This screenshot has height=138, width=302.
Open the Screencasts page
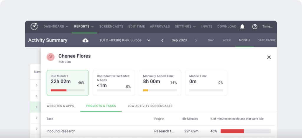point(111,26)
